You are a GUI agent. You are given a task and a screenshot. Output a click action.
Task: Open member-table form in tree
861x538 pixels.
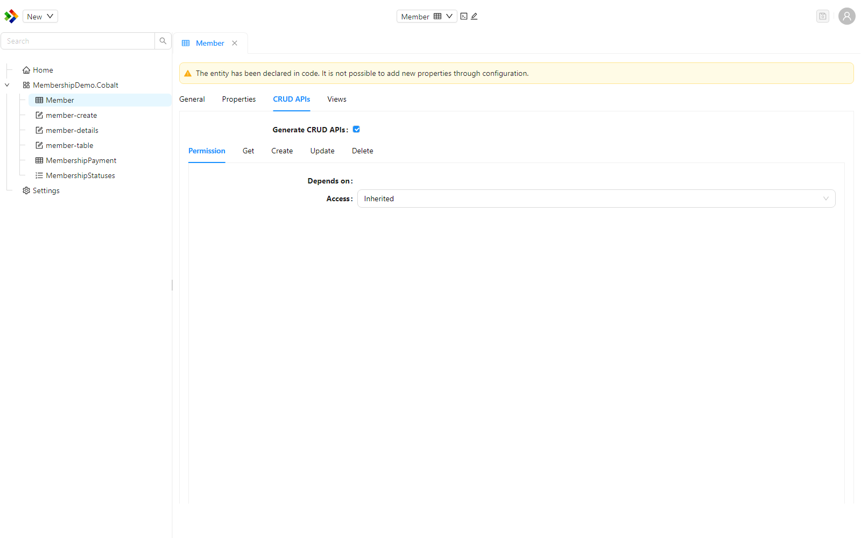69,145
